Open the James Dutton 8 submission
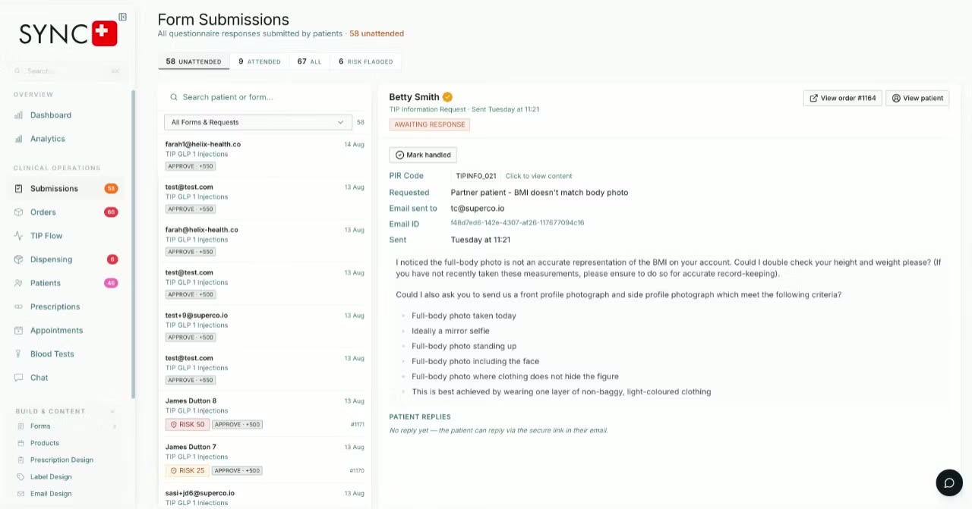 coord(264,413)
